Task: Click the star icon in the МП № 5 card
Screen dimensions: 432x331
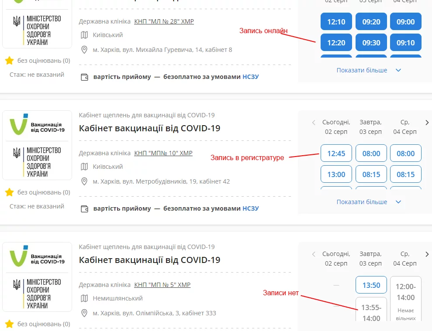Action: (9, 324)
